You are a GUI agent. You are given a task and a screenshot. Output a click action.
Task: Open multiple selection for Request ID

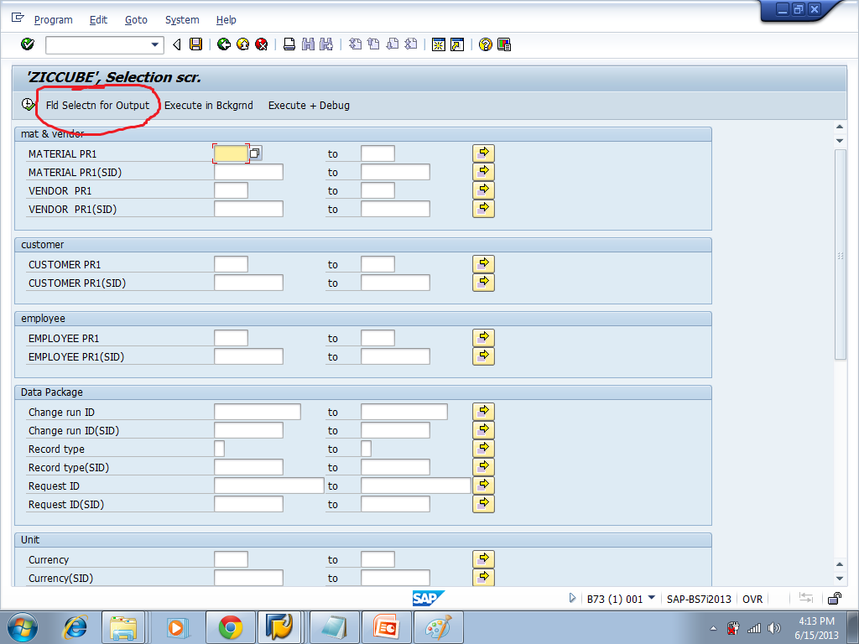point(483,485)
